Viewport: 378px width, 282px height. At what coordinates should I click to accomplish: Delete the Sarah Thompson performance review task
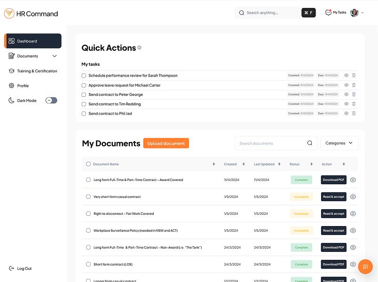pyautogui.click(x=354, y=75)
